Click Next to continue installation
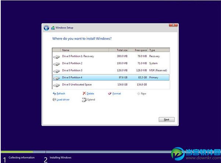Image resolution: width=221 pixels, height=163 pixels. coord(167,119)
